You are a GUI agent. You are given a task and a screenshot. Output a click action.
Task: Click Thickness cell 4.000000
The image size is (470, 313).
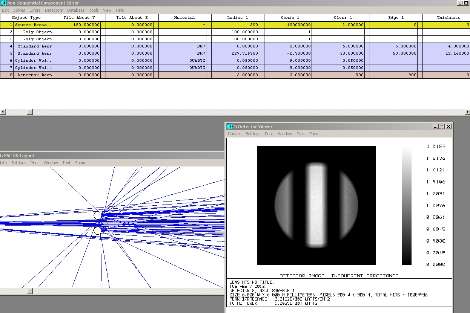[x=446, y=46]
